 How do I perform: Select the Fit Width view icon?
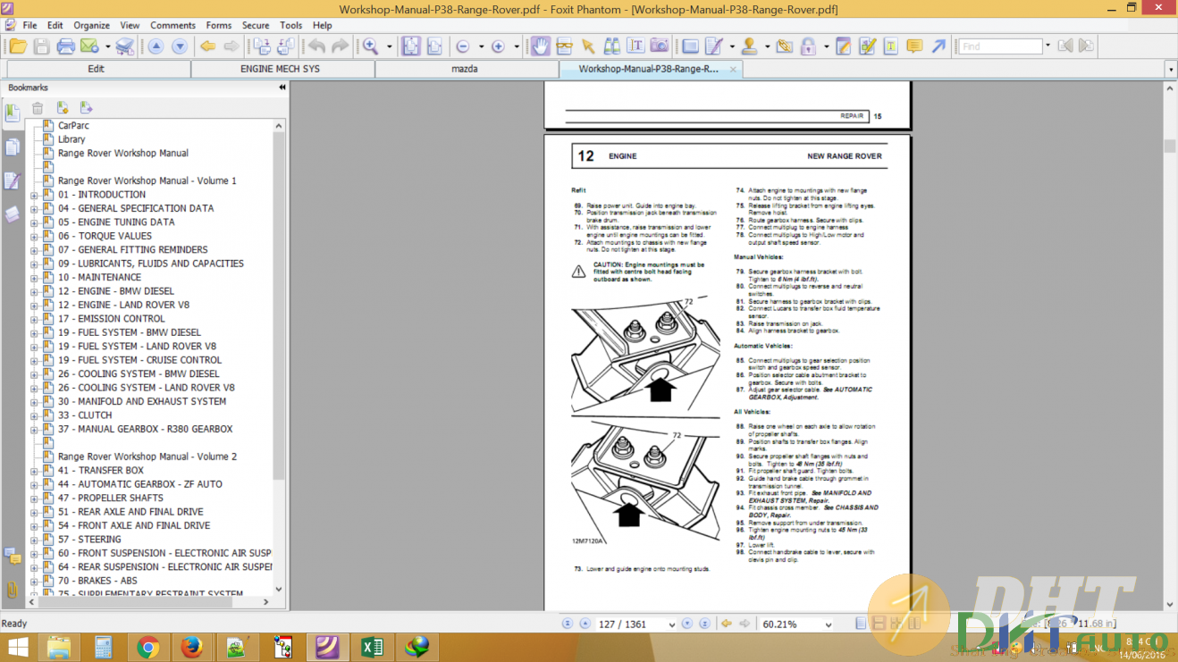(434, 46)
